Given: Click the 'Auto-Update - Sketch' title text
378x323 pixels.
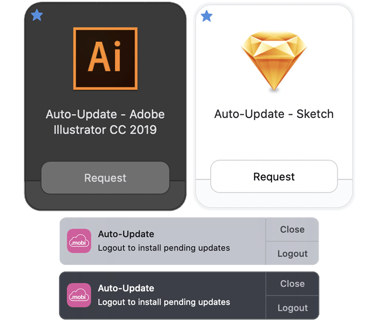Looking at the screenshot, I should (274, 114).
